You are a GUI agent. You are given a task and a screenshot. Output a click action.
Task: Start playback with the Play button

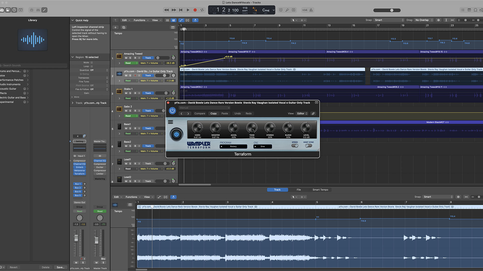pos(188,10)
